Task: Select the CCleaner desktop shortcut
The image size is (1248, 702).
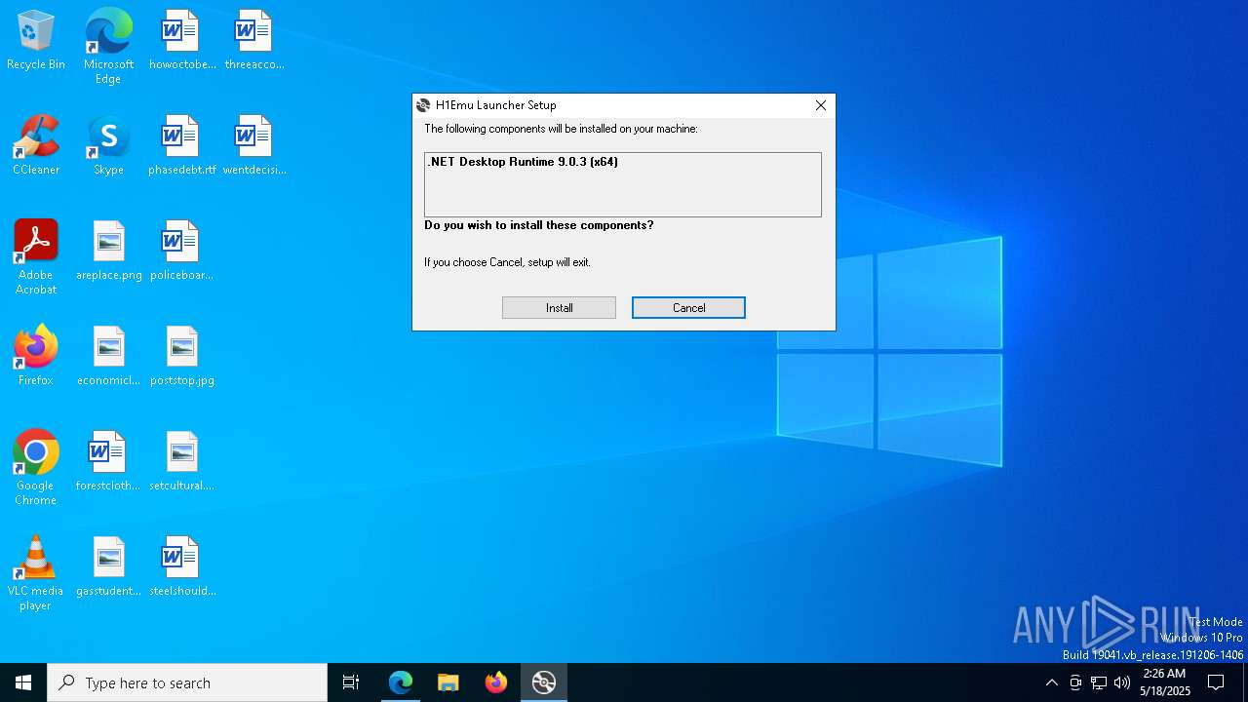Action: [36, 146]
